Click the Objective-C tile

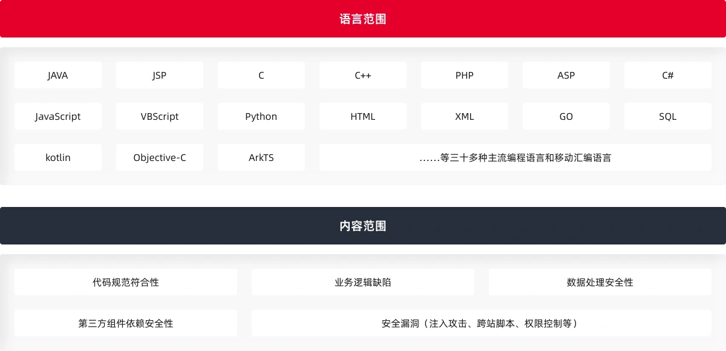160,158
